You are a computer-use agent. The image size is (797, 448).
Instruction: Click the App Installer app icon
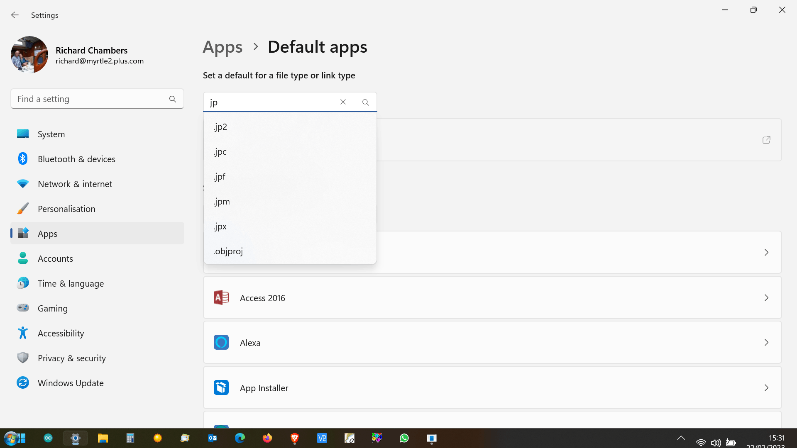(221, 387)
